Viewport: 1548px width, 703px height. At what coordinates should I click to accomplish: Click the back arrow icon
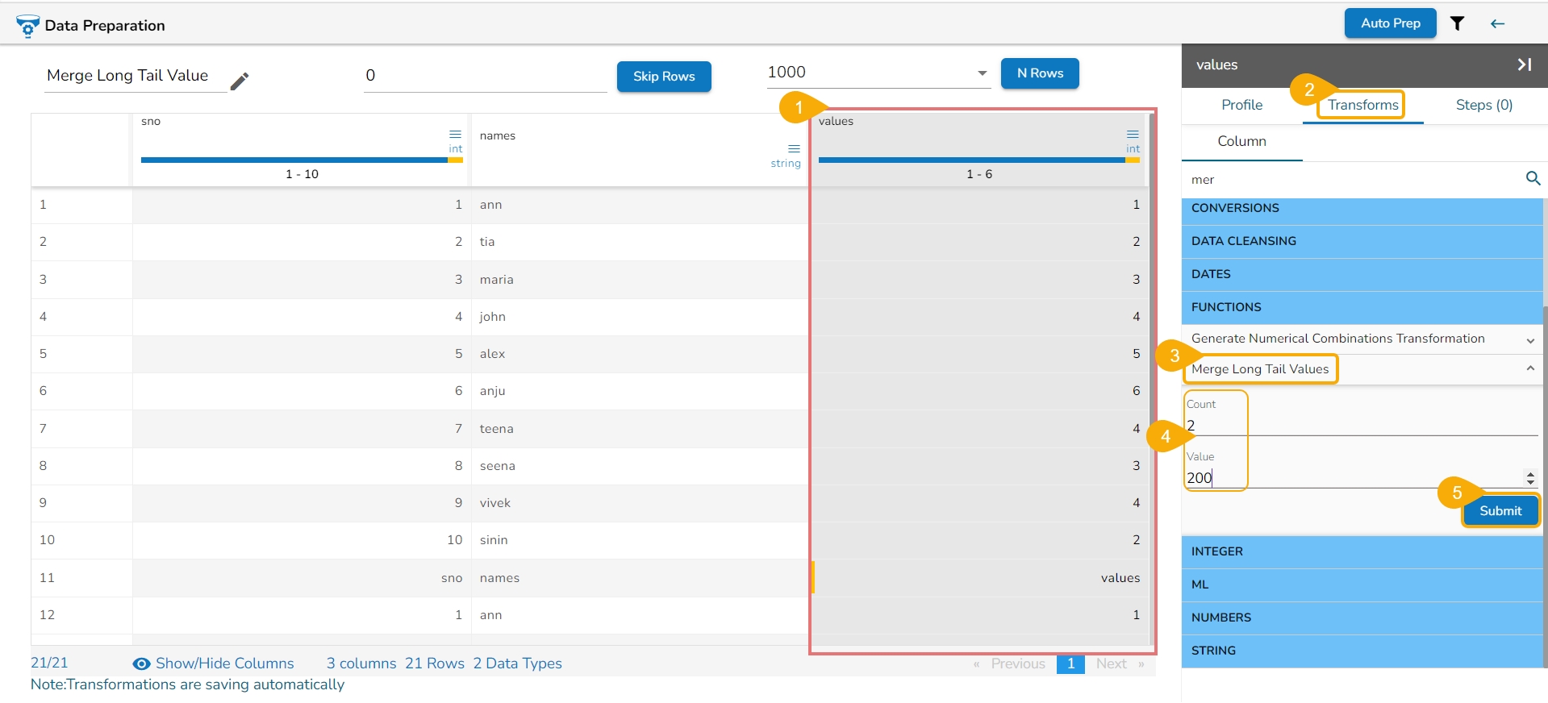tap(1498, 23)
